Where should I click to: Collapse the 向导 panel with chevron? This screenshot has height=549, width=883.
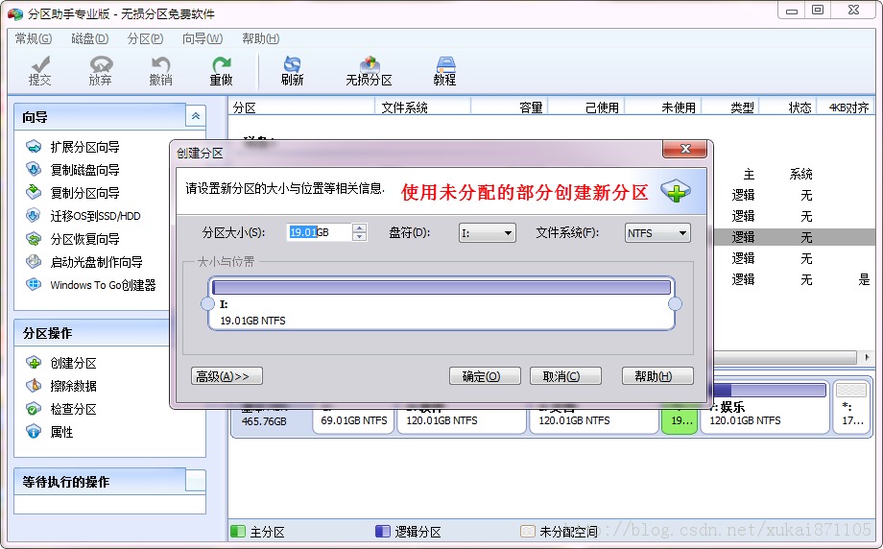pos(196,116)
